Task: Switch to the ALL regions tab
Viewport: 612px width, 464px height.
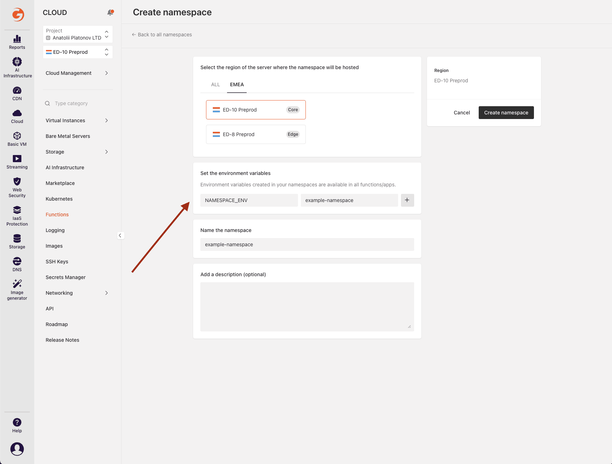Action: click(216, 84)
